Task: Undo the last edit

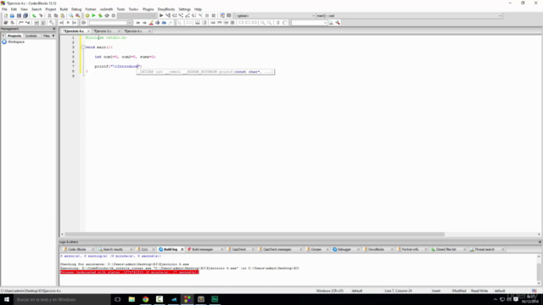Action: coord(34,15)
